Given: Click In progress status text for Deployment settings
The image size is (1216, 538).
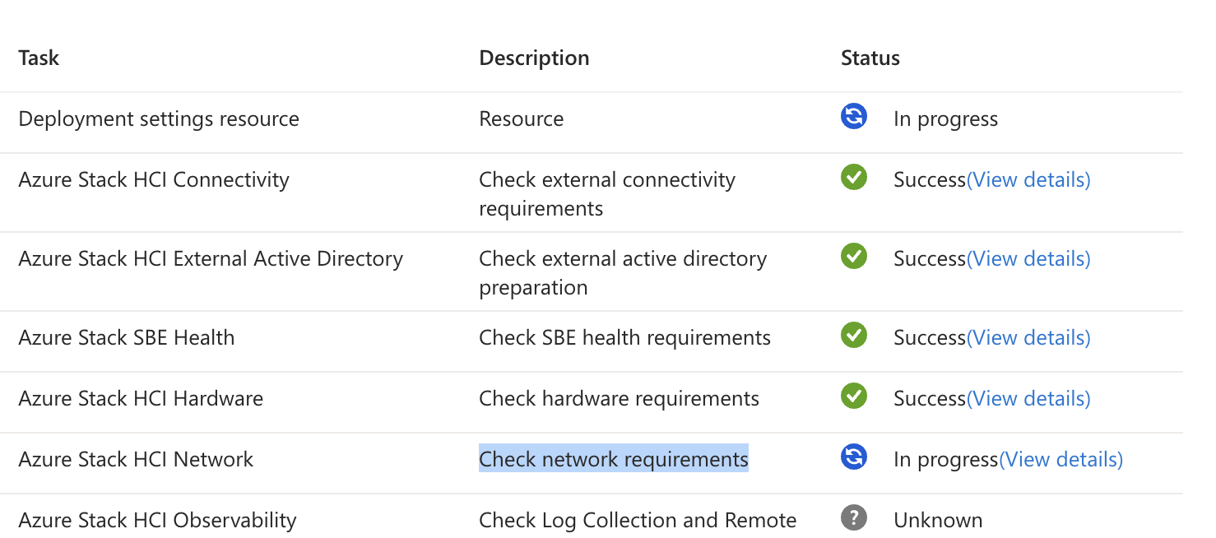Looking at the screenshot, I should (945, 118).
